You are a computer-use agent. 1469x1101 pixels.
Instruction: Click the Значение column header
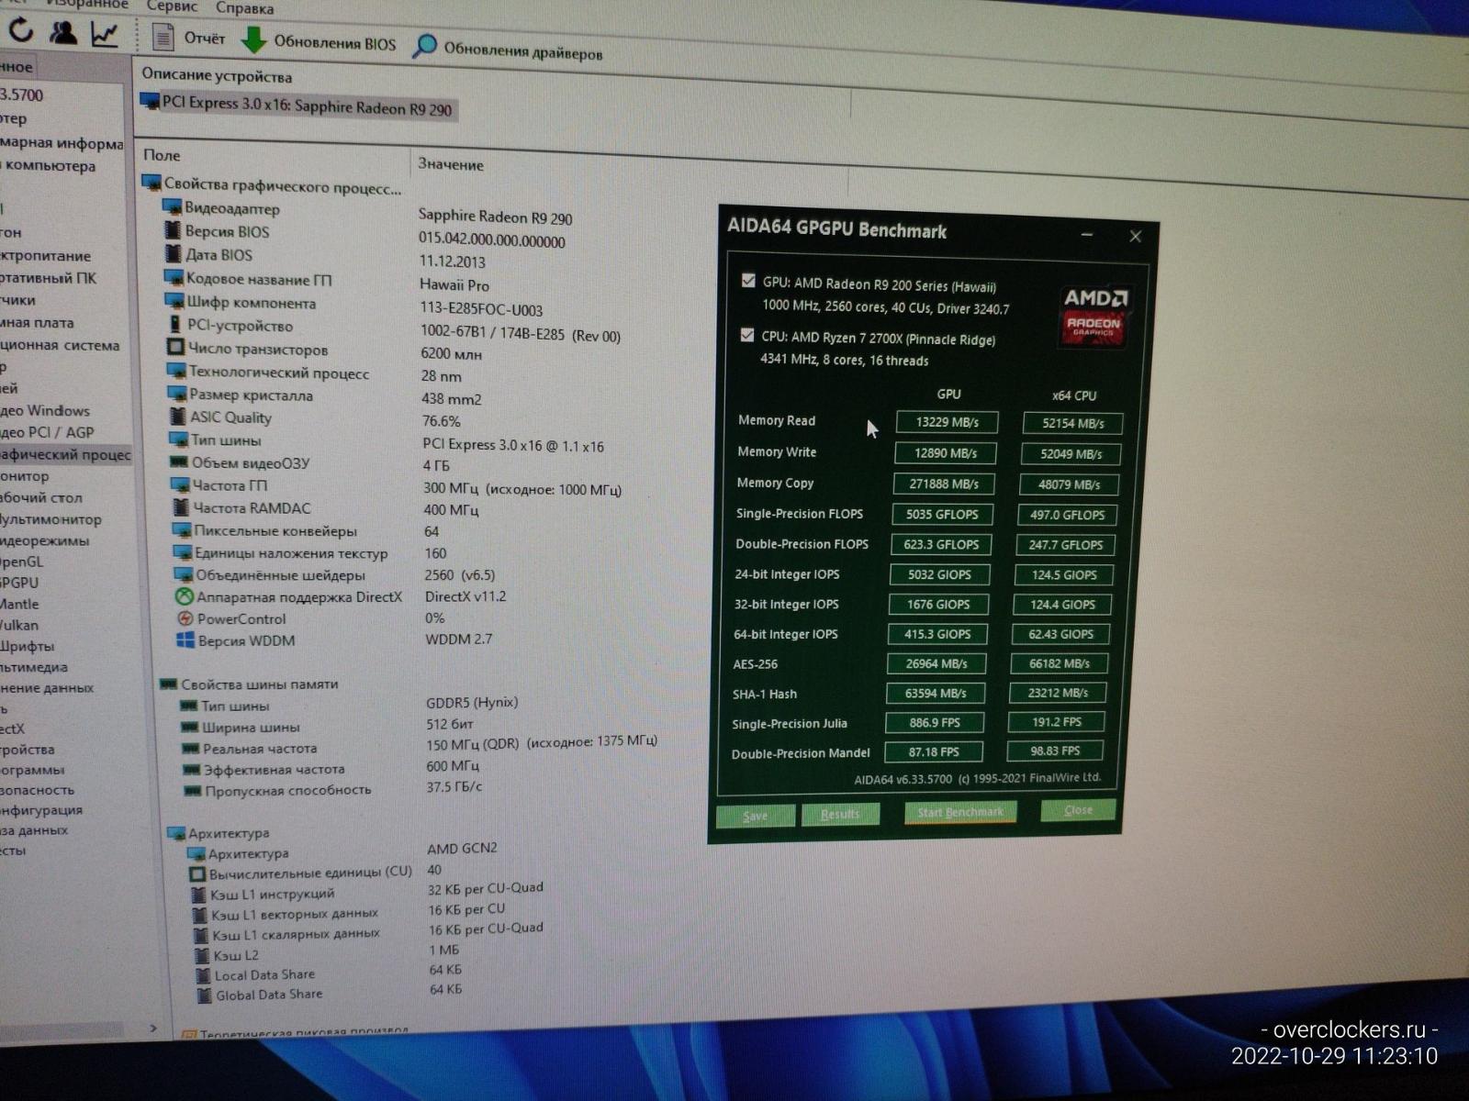(x=451, y=164)
